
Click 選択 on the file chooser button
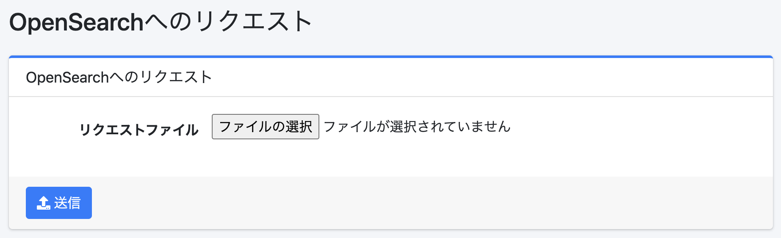coord(299,127)
